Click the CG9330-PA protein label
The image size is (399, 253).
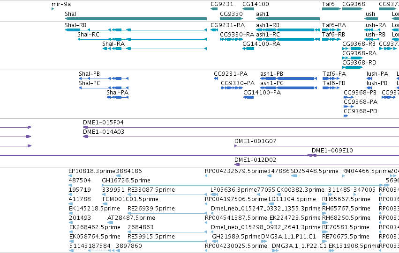[238, 83]
